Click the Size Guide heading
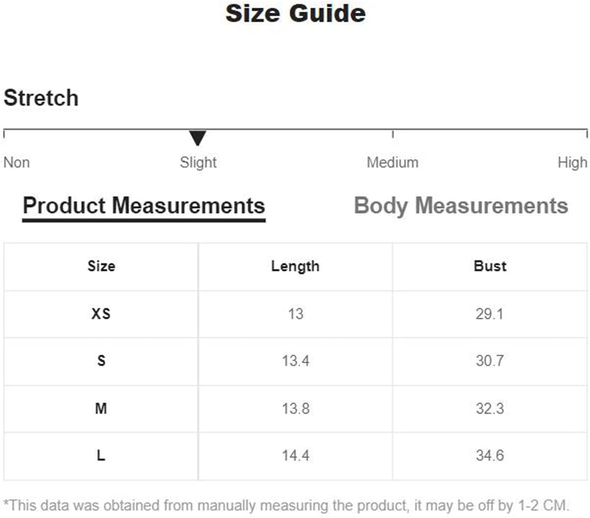 point(295,13)
